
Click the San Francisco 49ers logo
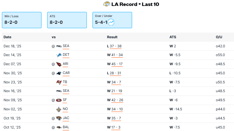coord(59,100)
